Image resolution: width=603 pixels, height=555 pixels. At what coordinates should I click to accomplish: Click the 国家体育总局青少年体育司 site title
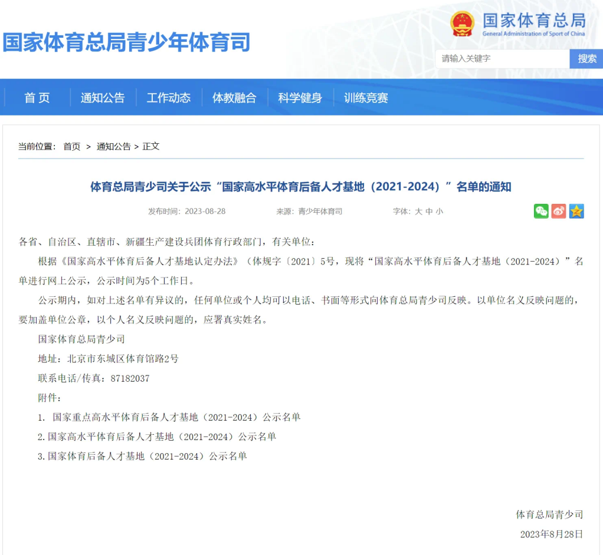[126, 42]
